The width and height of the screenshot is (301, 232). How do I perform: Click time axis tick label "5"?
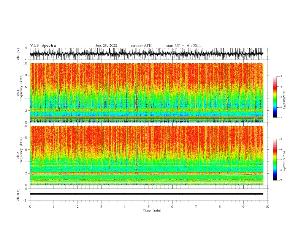pyautogui.click(x=149, y=207)
